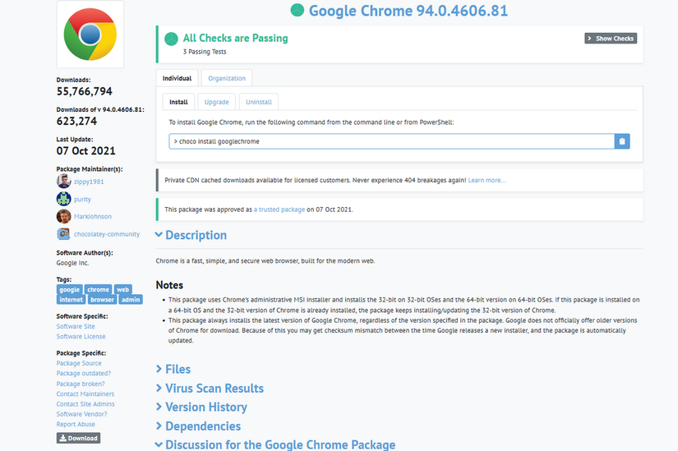Open the Uninstall tab

[x=259, y=102]
